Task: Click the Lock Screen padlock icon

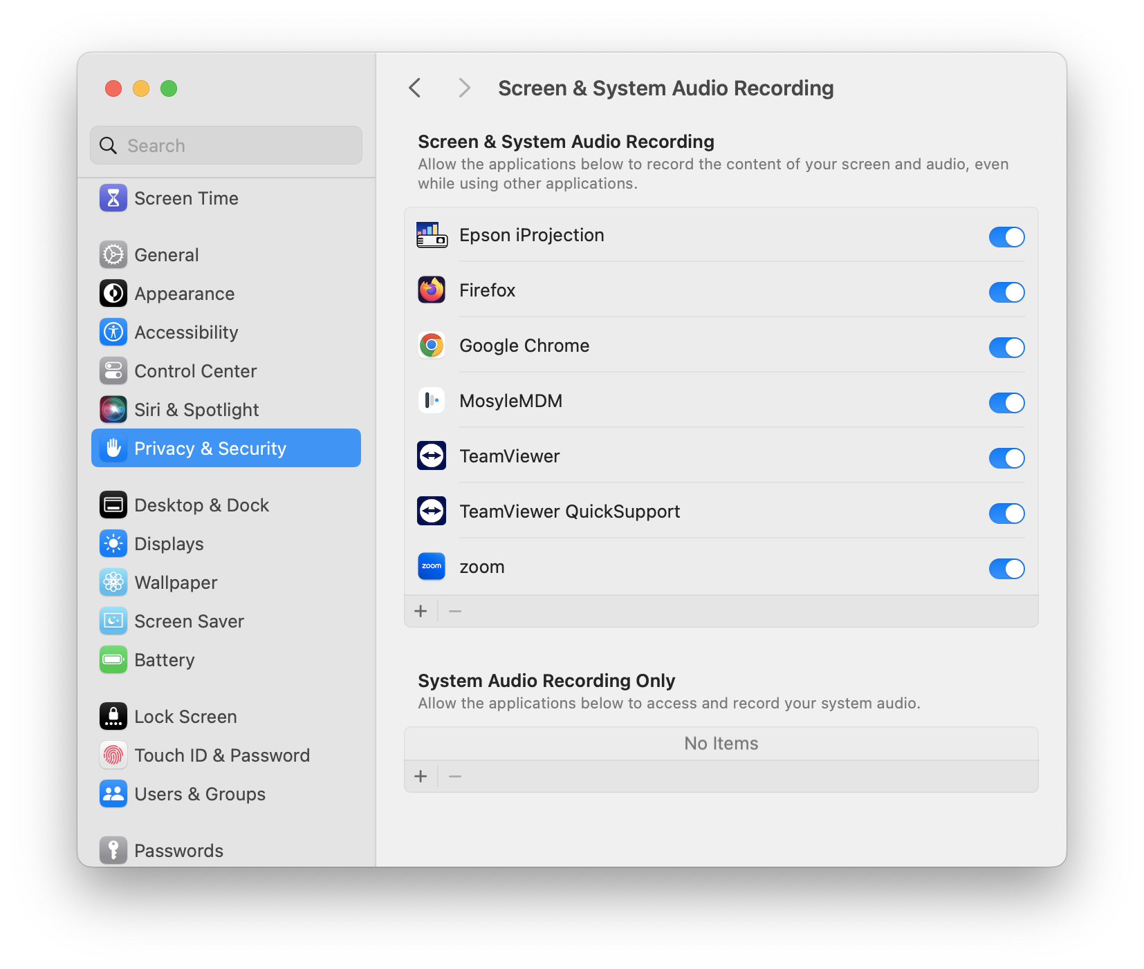Action: pyautogui.click(x=113, y=717)
